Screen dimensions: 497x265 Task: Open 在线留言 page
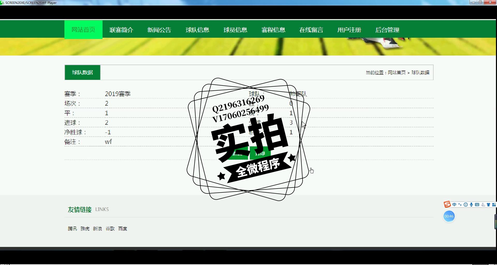[311, 30]
